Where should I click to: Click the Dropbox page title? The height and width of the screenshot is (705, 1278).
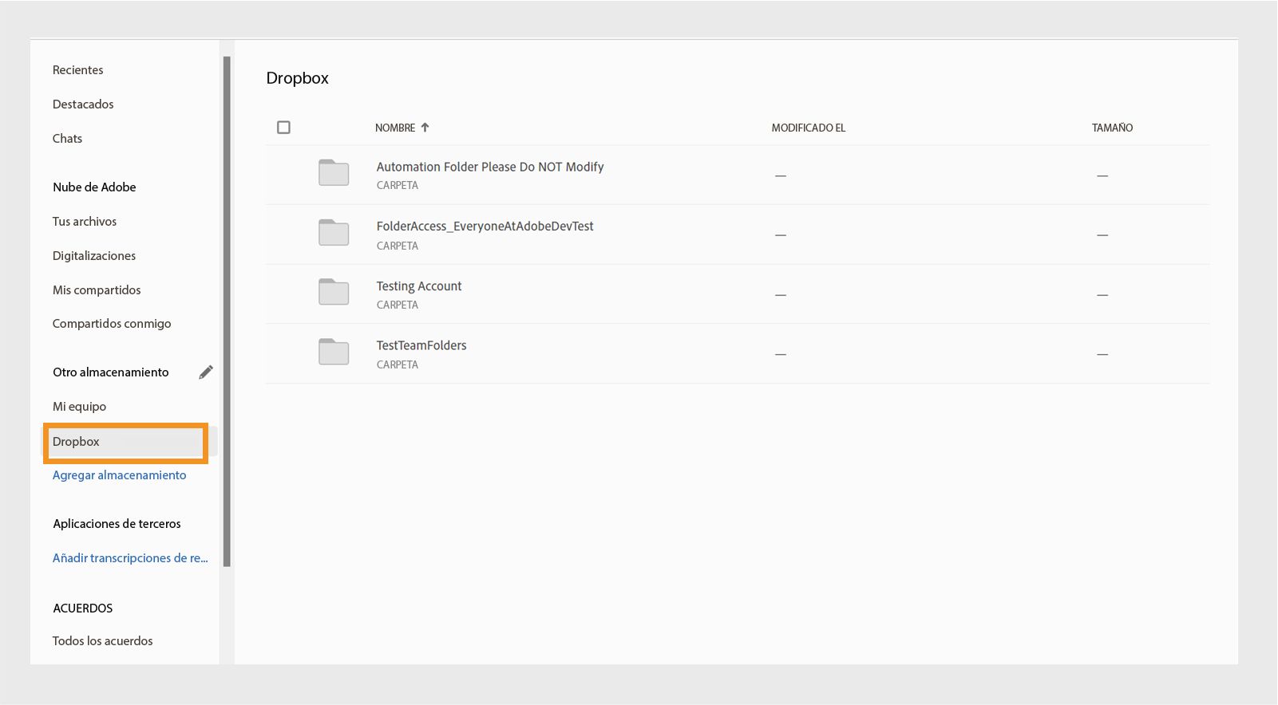(298, 78)
